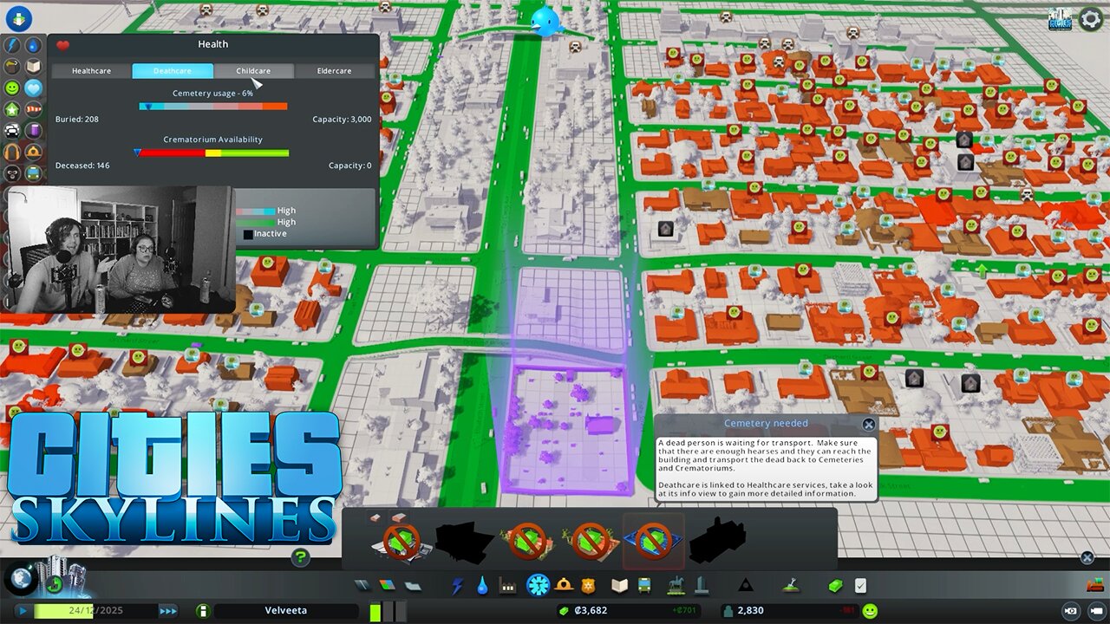Click the population count 2,830
Image resolution: width=1110 pixels, height=624 pixels.
(x=750, y=611)
